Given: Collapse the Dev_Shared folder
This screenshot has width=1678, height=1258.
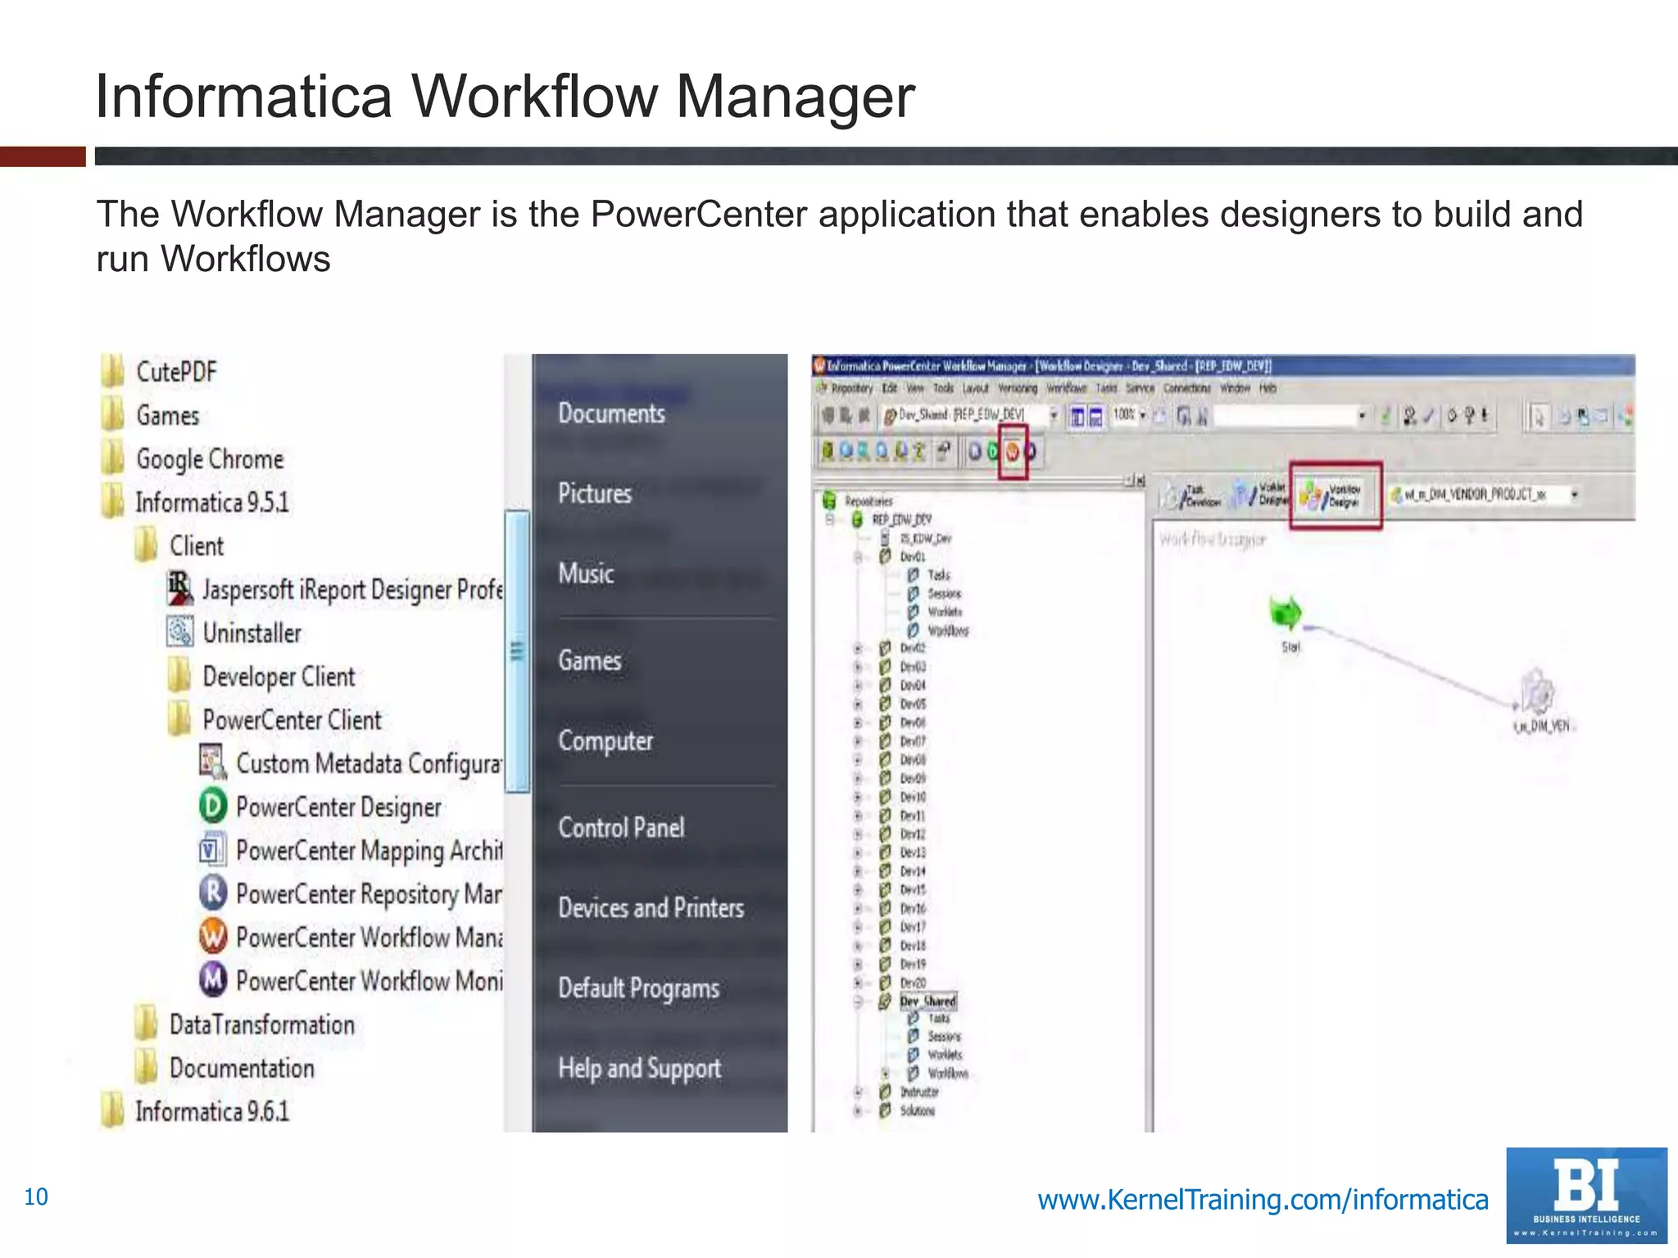Looking at the screenshot, I should 858,1001.
